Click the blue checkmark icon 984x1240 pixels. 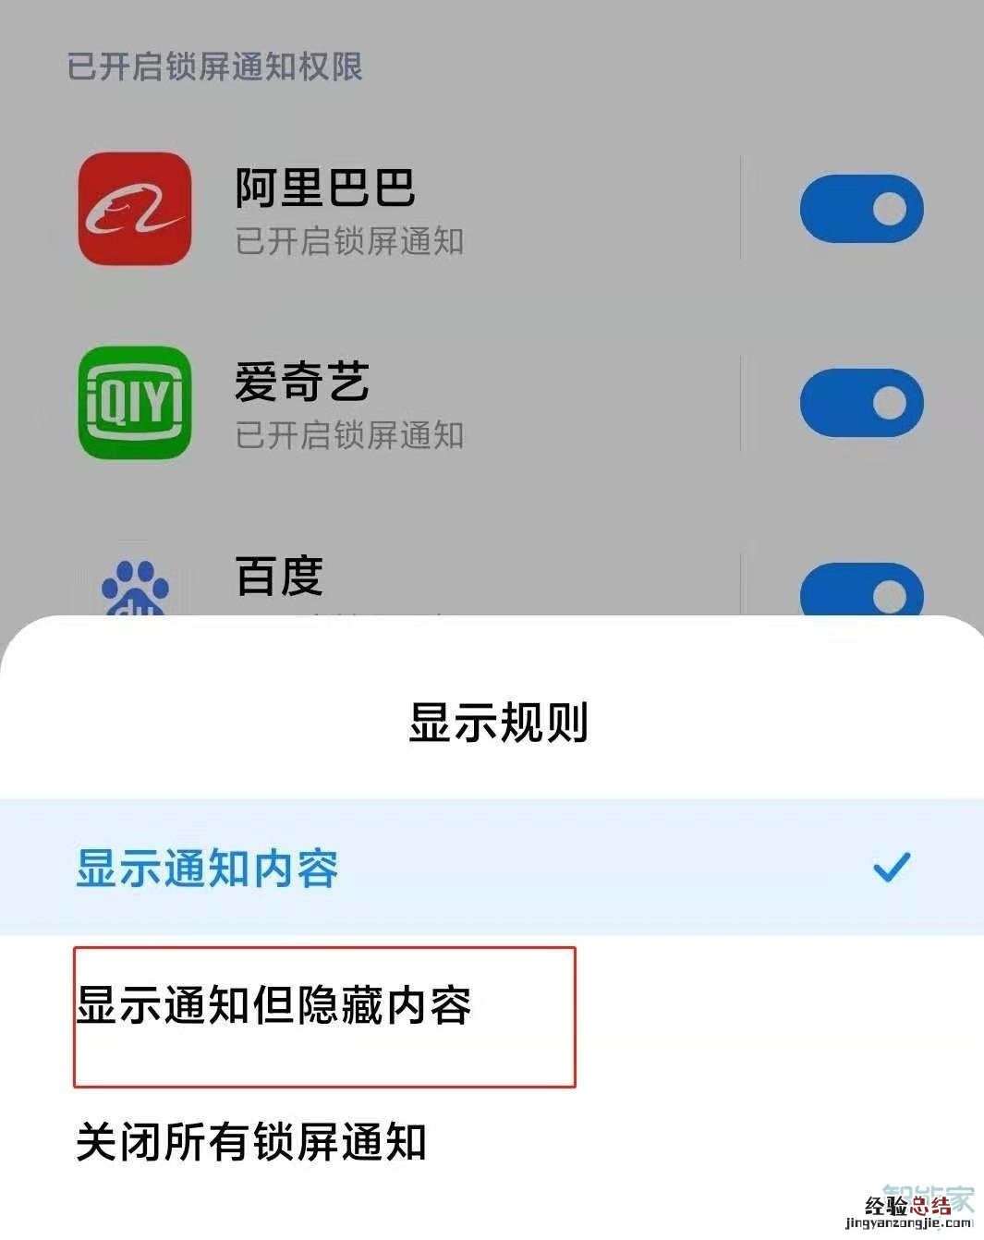pos(892,867)
